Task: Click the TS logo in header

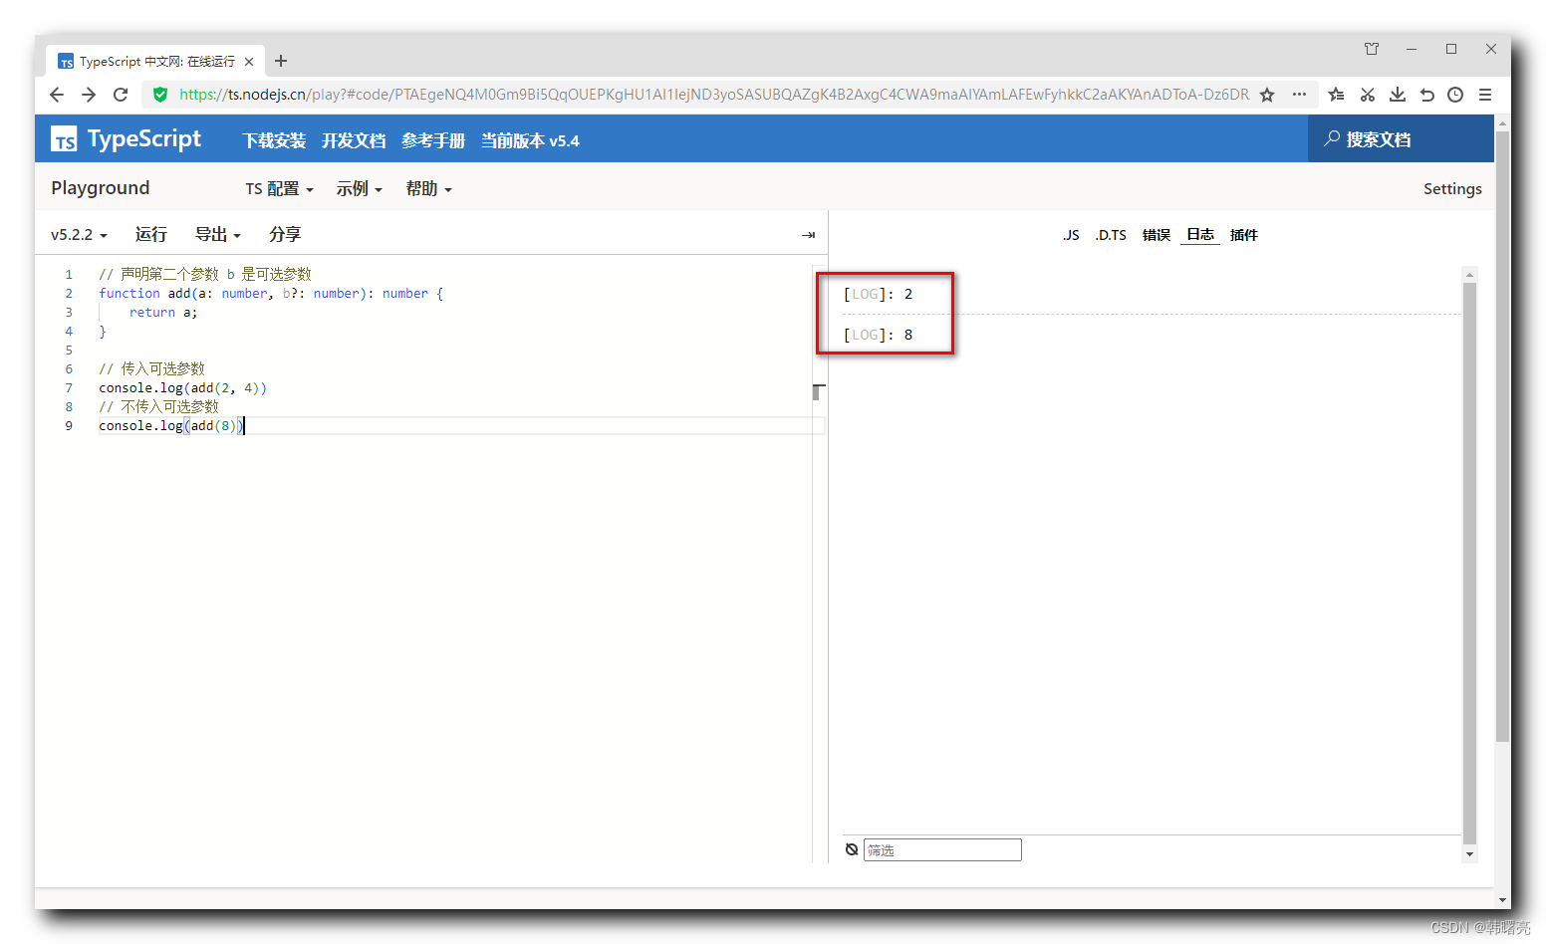Action: 64,139
